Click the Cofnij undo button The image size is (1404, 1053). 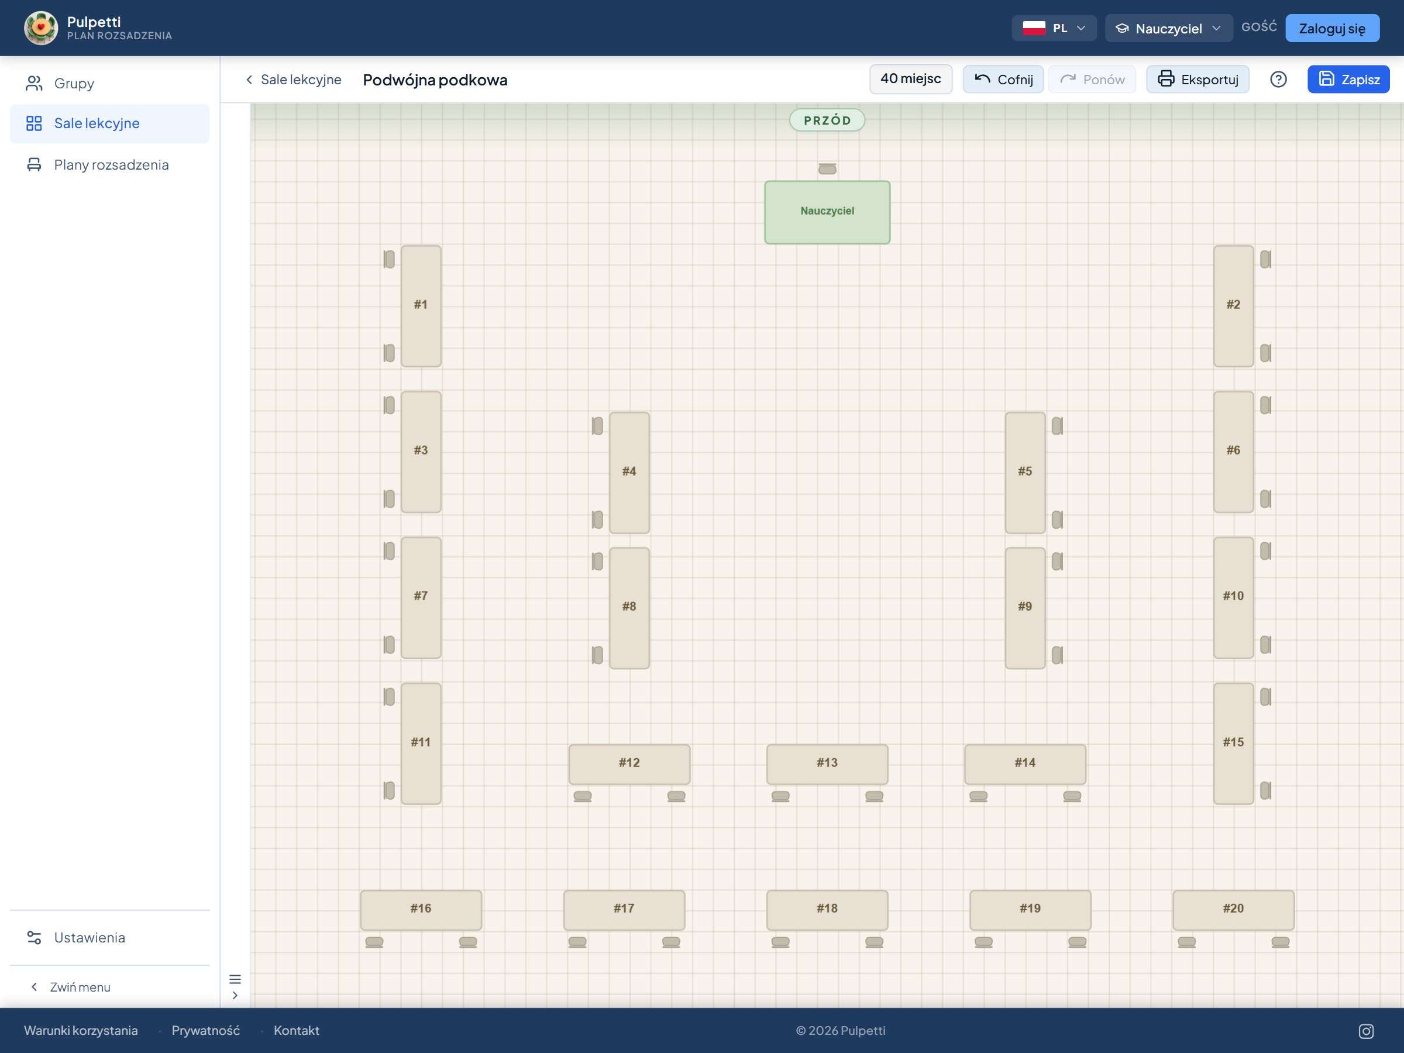(1003, 80)
